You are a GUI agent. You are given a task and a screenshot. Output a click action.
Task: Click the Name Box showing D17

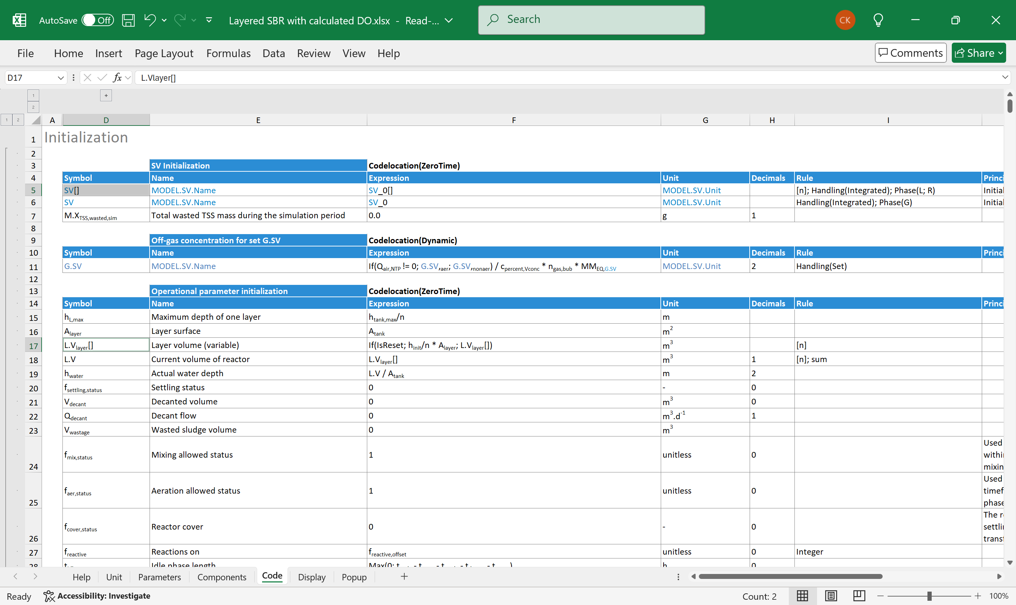(x=31, y=78)
